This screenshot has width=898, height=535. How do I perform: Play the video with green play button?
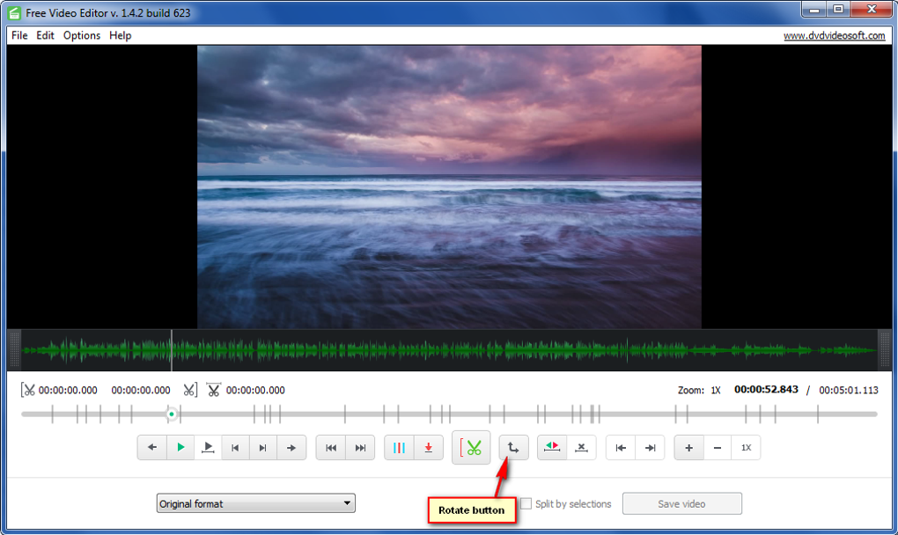[x=180, y=448]
